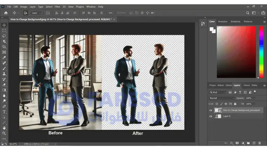
Task: Open the status bar info arrow
Action: pyautogui.click(x=55, y=144)
